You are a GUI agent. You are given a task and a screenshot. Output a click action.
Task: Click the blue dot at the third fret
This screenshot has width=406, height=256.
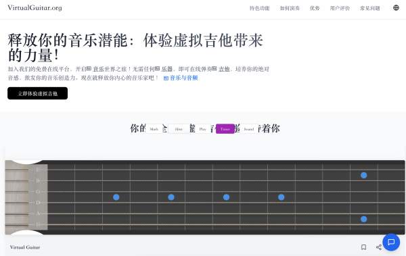click(x=116, y=197)
